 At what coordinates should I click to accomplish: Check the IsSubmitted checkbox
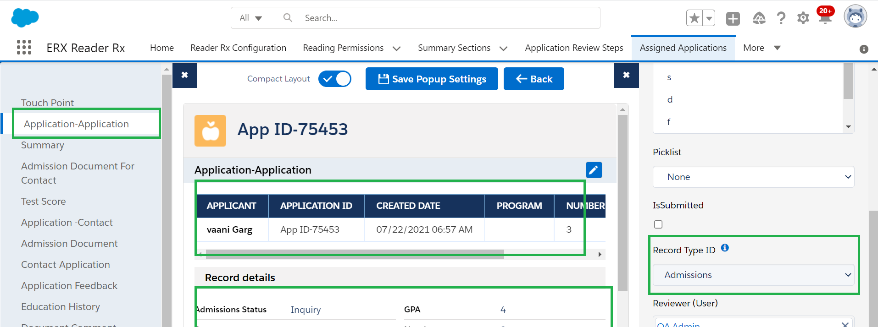pyautogui.click(x=658, y=224)
